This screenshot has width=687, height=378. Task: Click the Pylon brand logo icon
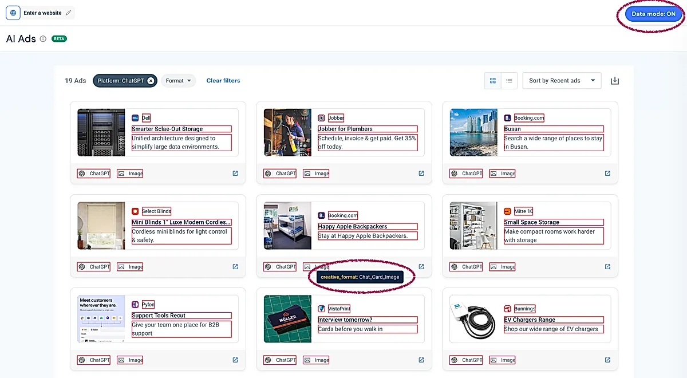pyautogui.click(x=135, y=305)
